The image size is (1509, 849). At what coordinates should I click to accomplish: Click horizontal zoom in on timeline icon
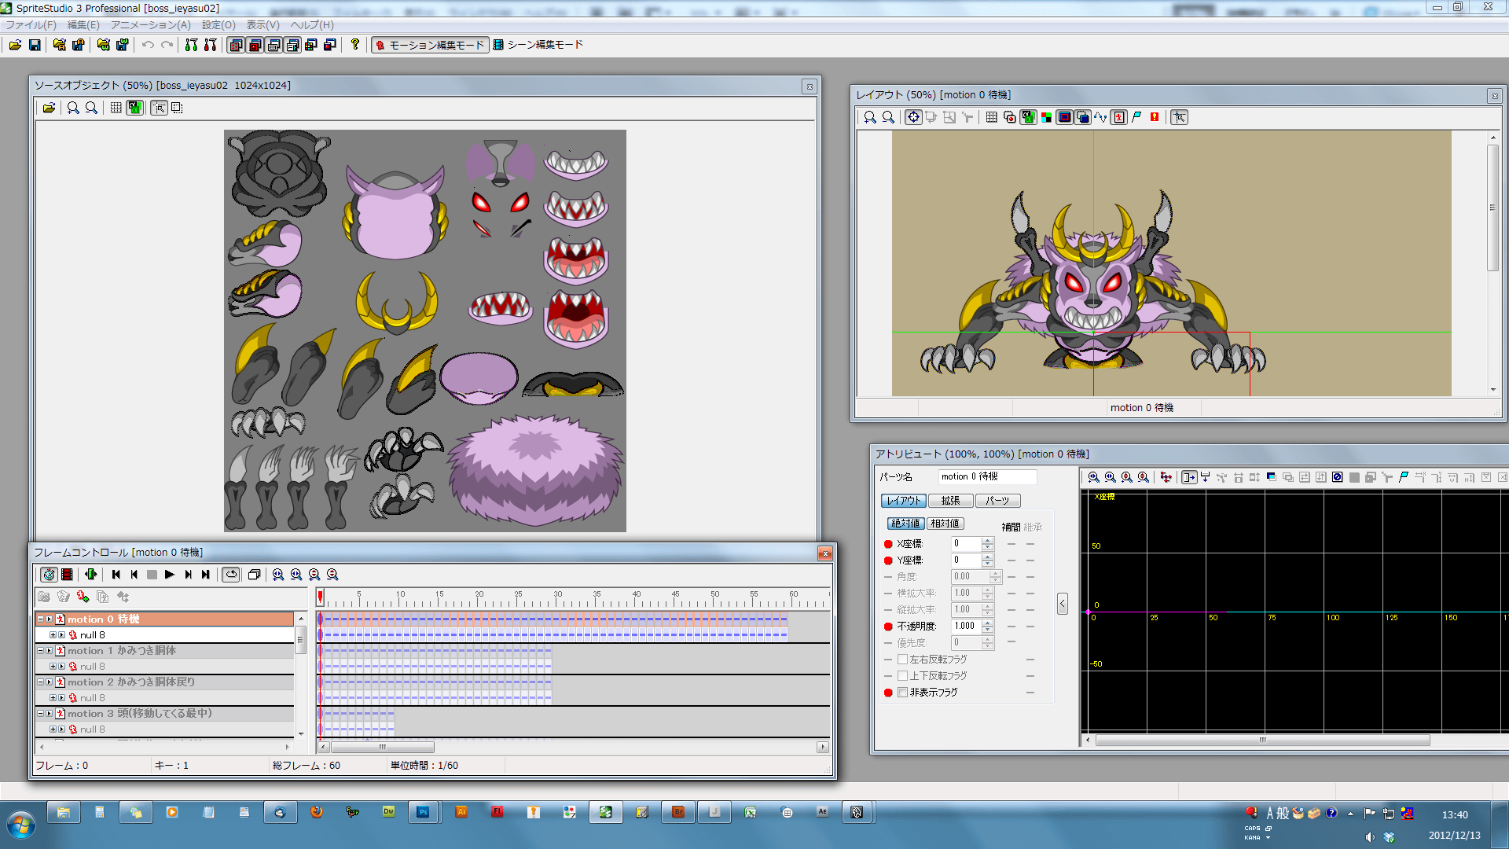(x=278, y=575)
